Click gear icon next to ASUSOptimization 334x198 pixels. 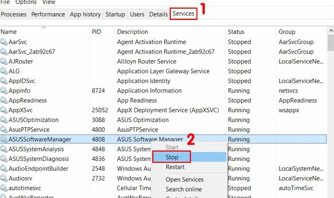4,120
